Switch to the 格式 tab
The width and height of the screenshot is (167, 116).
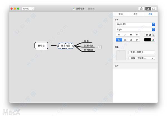[x=136, y=14]
